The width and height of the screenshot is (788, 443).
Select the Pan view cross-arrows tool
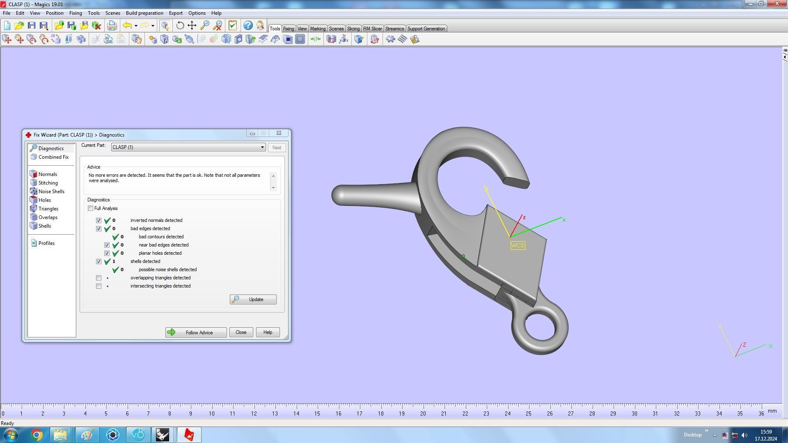(192, 25)
